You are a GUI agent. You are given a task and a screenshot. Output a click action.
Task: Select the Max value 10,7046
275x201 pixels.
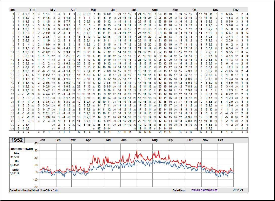(14, 157)
